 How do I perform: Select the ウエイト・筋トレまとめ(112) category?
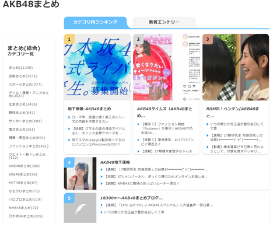(x=27, y=156)
